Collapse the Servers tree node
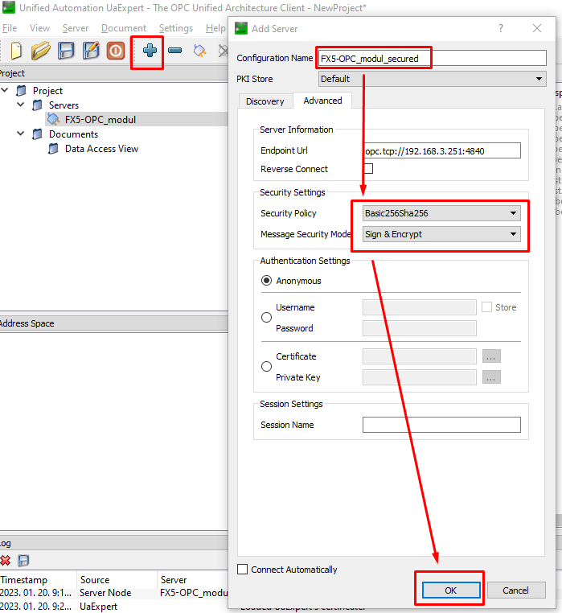The height and width of the screenshot is (613, 562). 21,105
